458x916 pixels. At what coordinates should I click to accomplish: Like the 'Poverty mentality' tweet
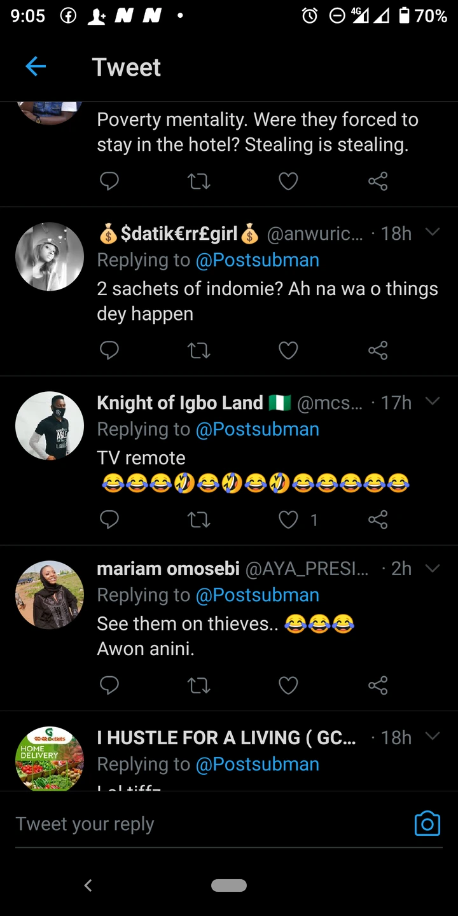[288, 182]
